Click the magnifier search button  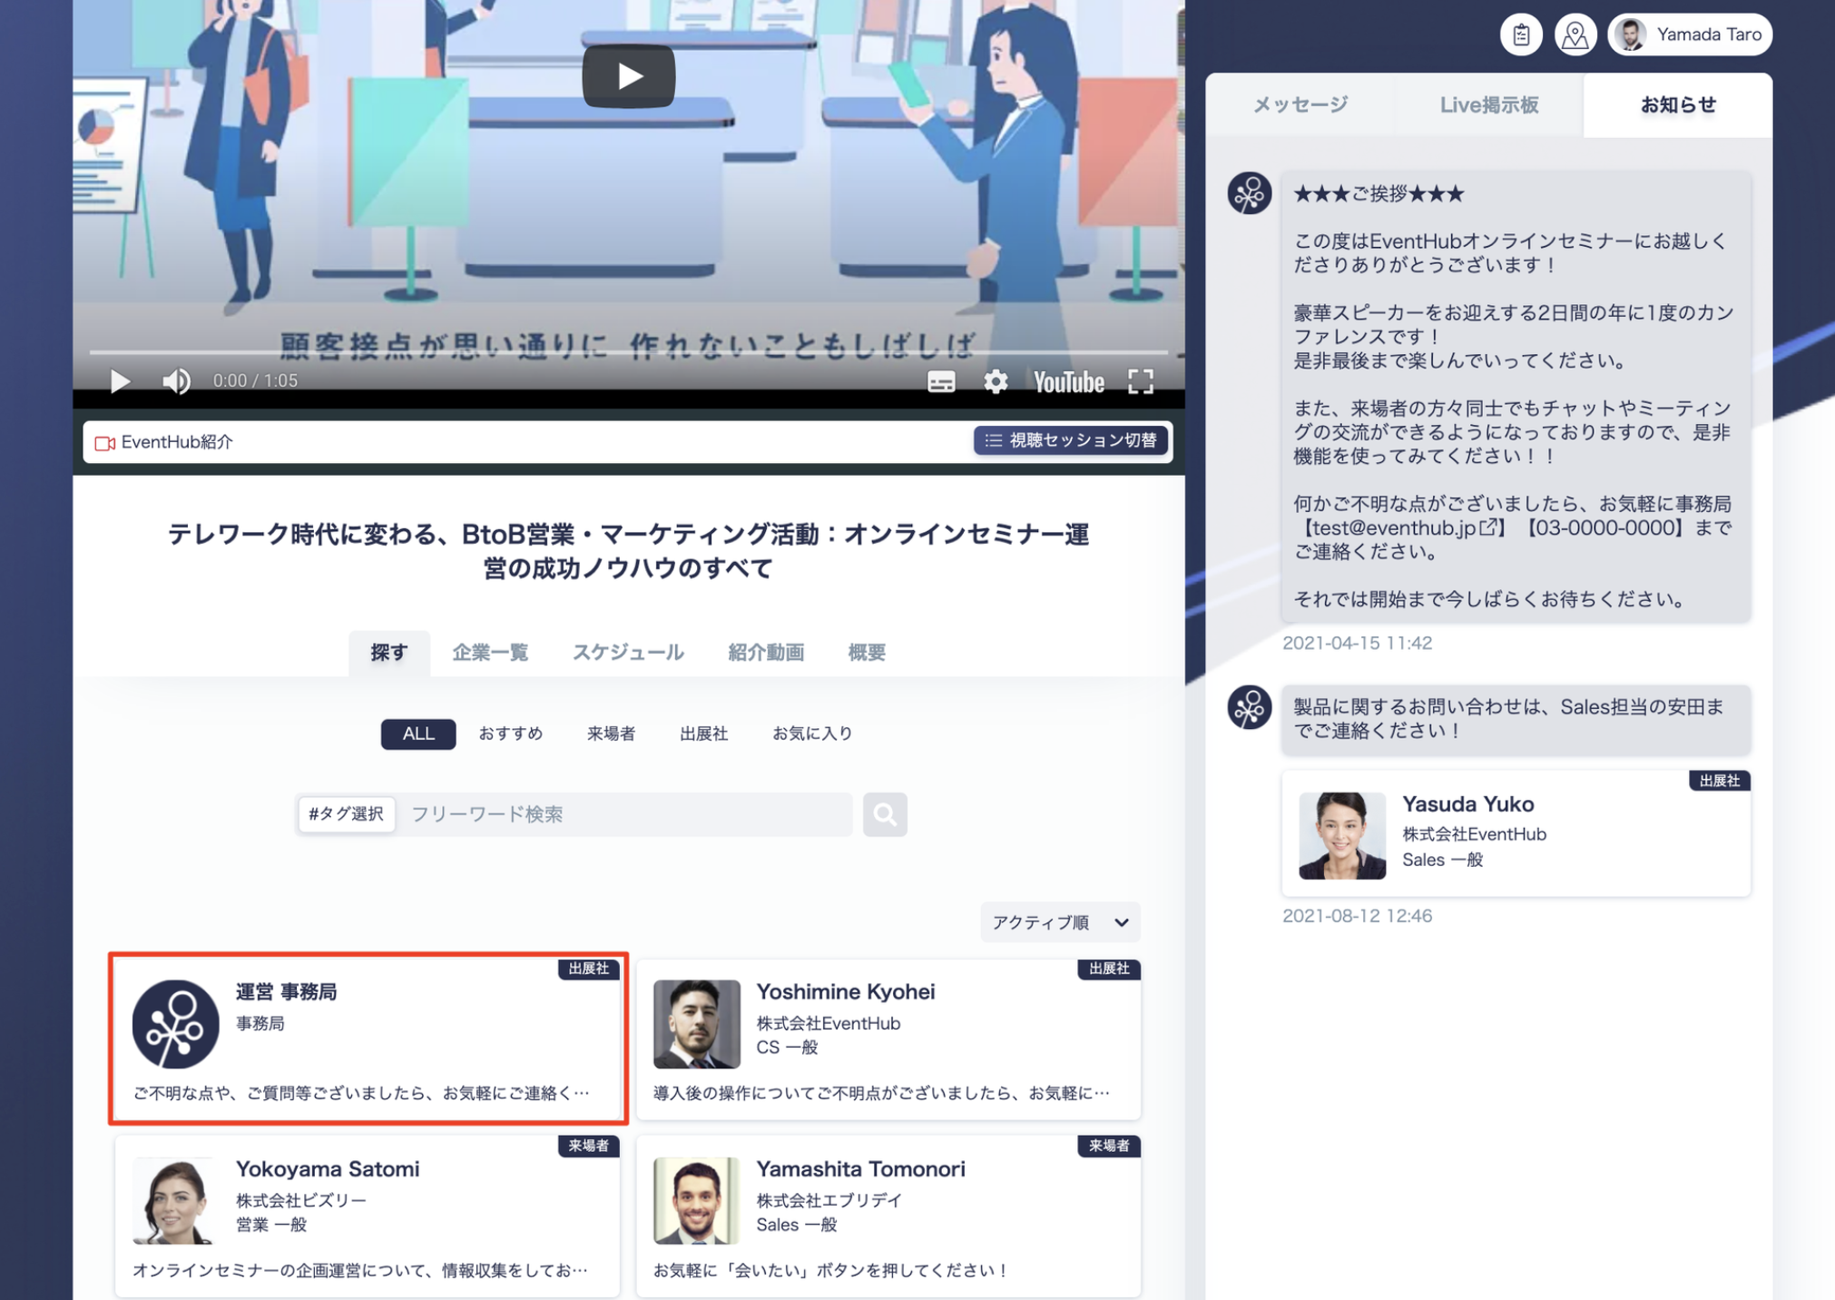[885, 814]
